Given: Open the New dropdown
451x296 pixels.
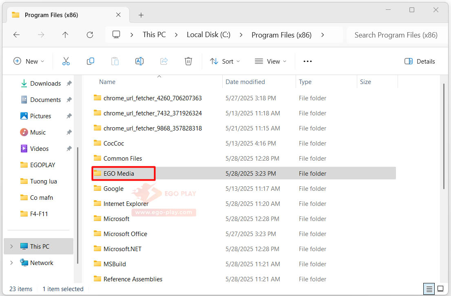Looking at the screenshot, I should point(29,61).
